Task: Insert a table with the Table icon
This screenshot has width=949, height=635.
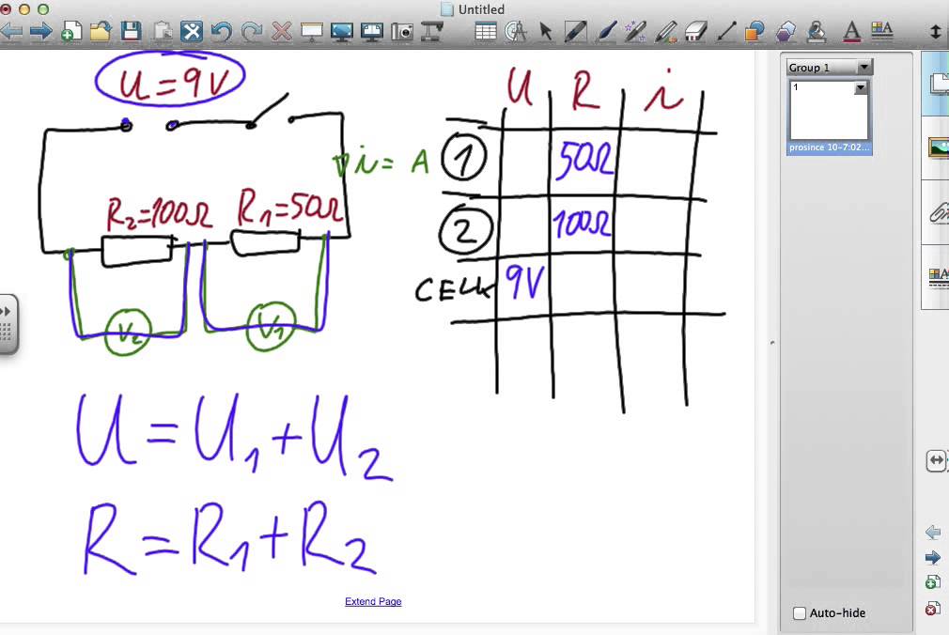Action: coord(486,31)
